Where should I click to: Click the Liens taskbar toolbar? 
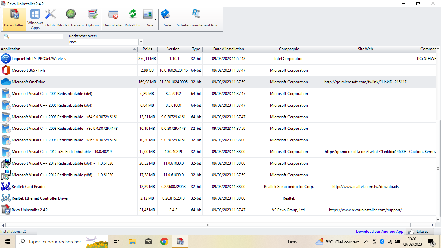[292, 242]
